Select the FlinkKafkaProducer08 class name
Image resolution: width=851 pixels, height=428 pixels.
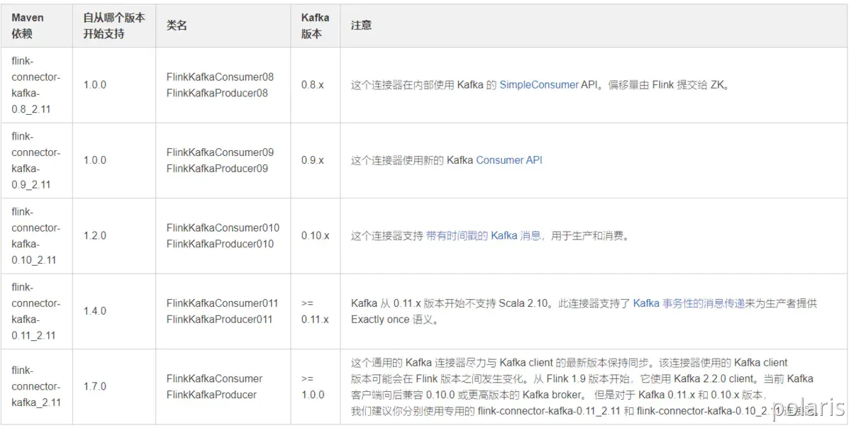[217, 93]
